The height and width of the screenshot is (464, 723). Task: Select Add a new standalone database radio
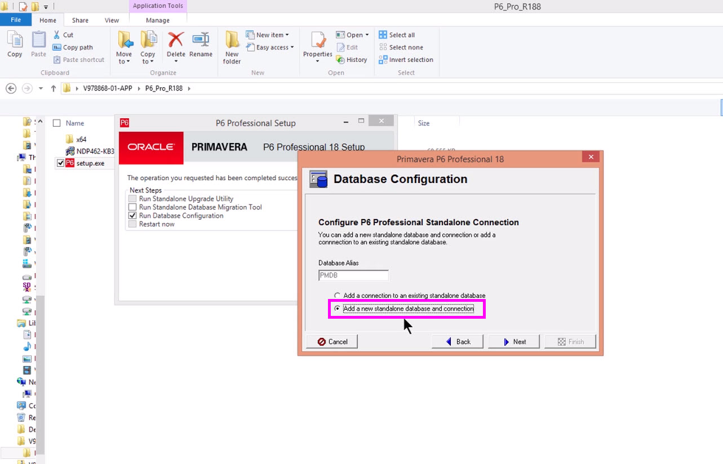(338, 309)
